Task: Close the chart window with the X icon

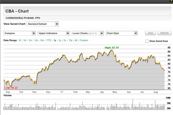Action: [171, 1]
